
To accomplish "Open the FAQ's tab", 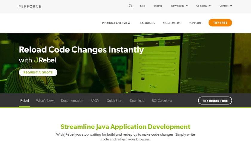I will (x=95, y=101).
